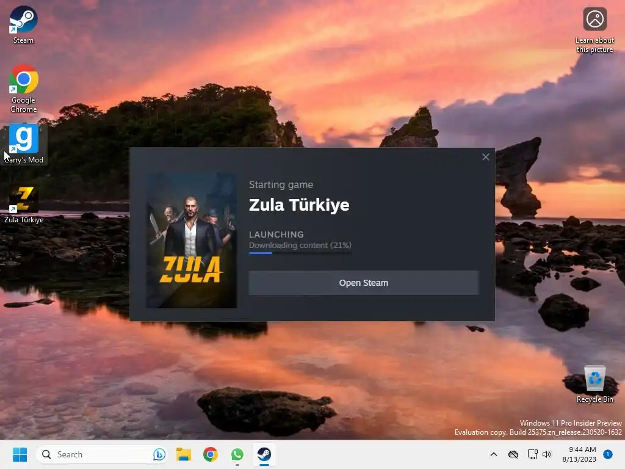Open the Recycle Bin icon
625x469 pixels.
coord(594,385)
